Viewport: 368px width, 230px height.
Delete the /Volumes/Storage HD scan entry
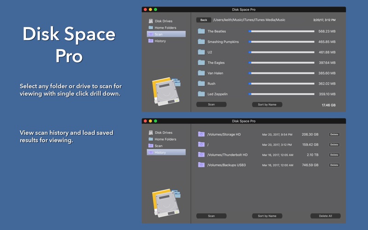coord(334,134)
